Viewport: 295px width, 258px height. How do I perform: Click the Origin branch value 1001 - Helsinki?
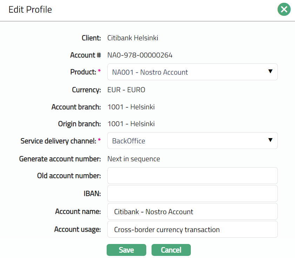[x=131, y=124]
